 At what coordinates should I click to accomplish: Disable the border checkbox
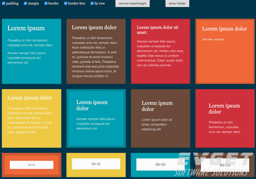tap(46, 3)
